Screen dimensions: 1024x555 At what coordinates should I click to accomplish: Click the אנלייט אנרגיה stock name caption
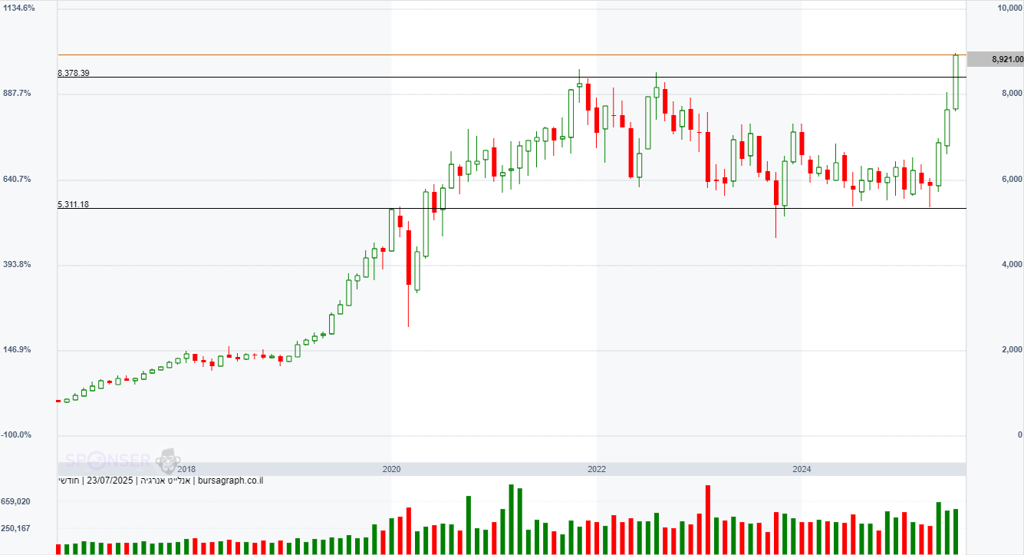click(165, 481)
